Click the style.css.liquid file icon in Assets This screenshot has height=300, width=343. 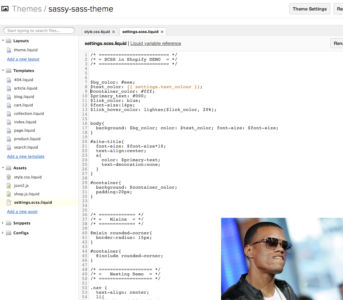[x=9, y=177]
